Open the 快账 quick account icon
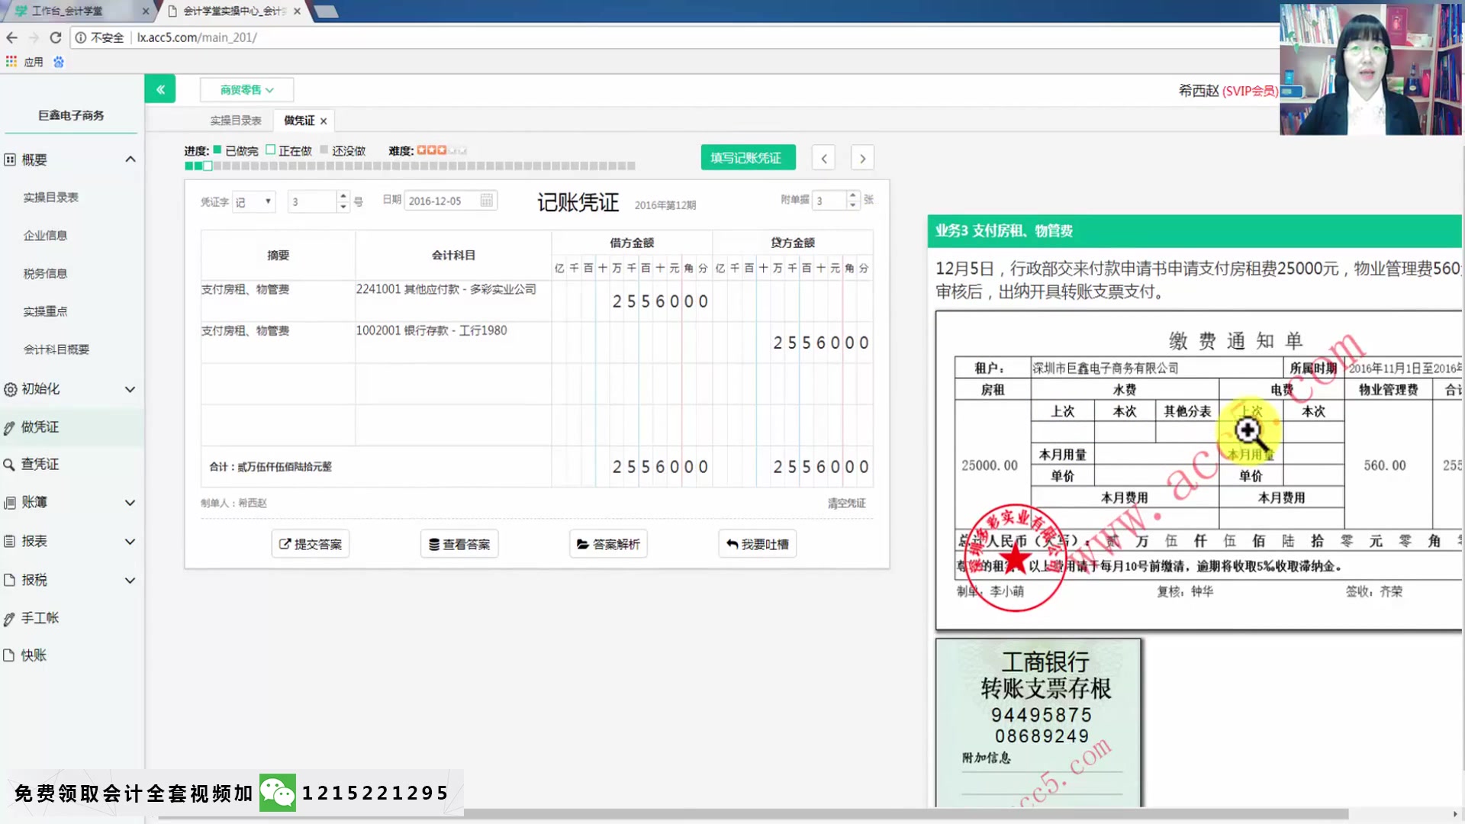Viewport: 1465px width, 824px height. tap(11, 655)
